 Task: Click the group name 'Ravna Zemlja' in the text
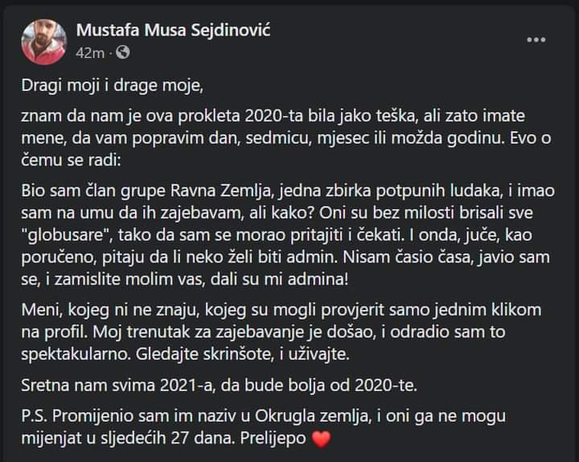pos(220,191)
